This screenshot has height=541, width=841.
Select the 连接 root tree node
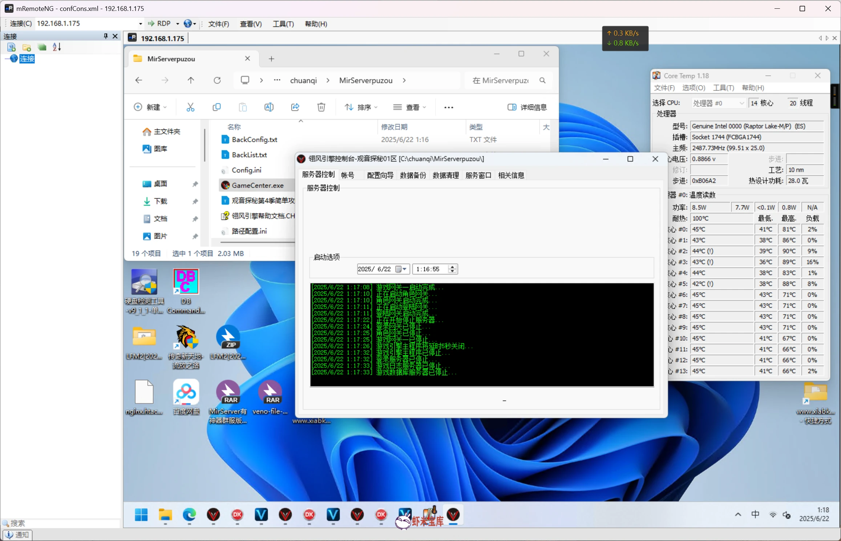[27, 59]
